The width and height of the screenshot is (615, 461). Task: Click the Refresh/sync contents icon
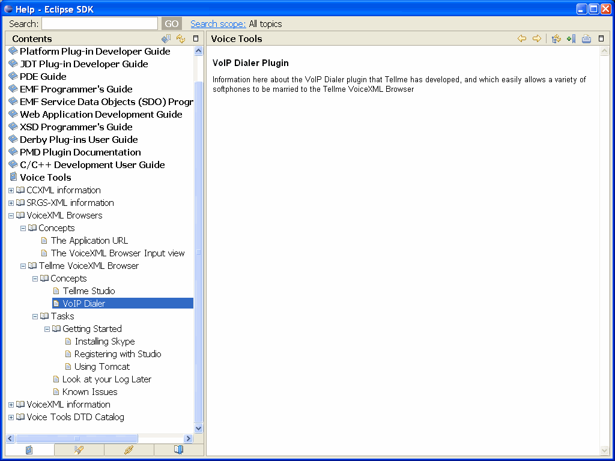pyautogui.click(x=181, y=38)
